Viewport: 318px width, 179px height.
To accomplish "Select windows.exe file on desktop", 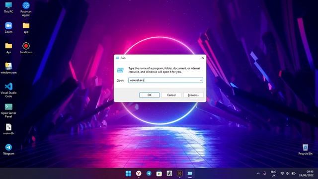I will 8,69.
